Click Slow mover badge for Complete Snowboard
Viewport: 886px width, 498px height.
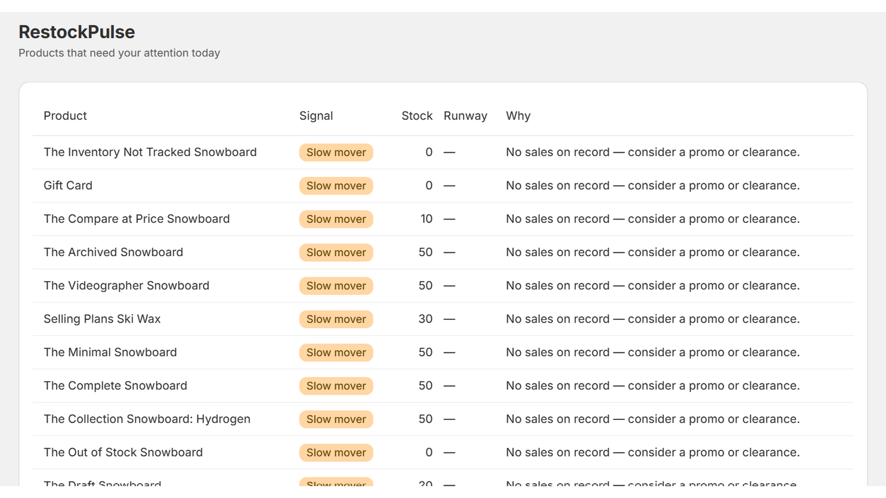(336, 386)
